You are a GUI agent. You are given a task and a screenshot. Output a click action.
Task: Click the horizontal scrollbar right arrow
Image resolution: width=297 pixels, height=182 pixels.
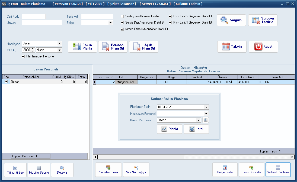click(x=292, y=157)
